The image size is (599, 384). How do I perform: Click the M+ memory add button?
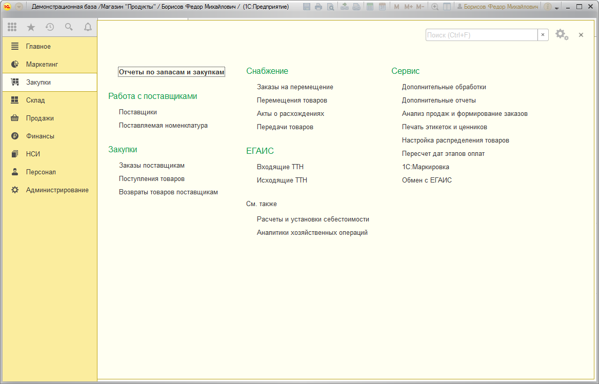click(x=408, y=7)
